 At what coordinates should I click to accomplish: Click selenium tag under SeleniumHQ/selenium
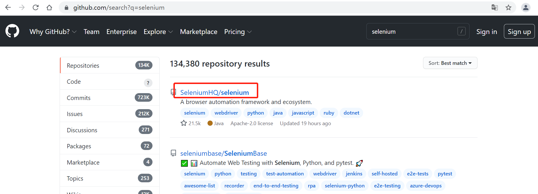tap(195, 113)
